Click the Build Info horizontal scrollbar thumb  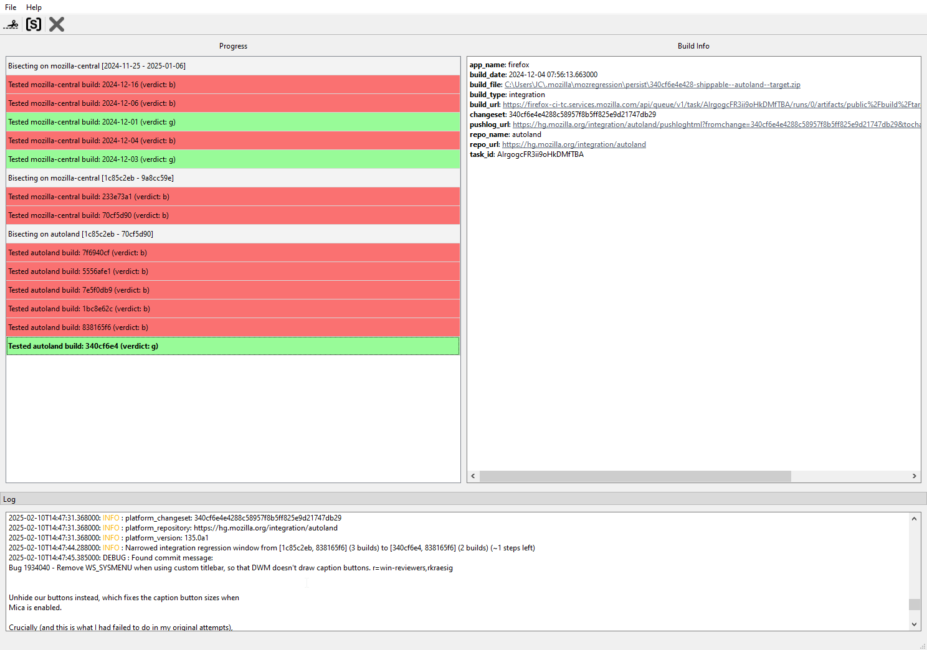(635, 476)
